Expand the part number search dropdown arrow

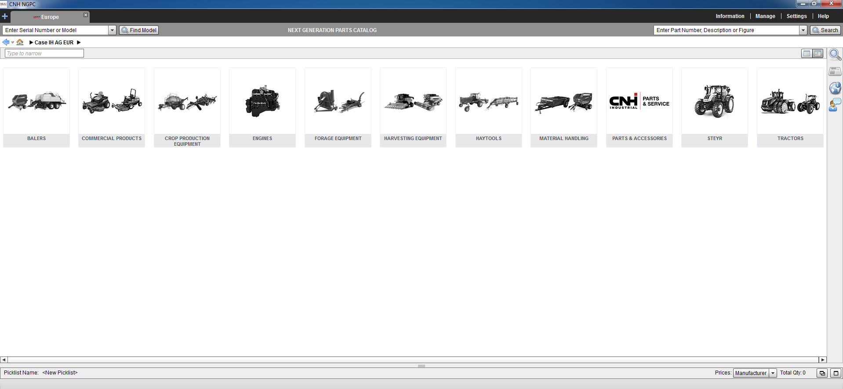[x=803, y=30]
